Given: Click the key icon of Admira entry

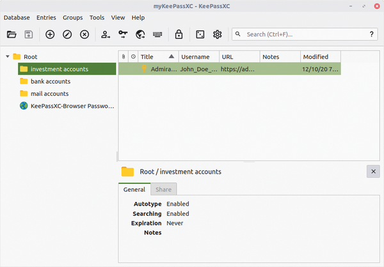Looking at the screenshot, I should (144, 69).
